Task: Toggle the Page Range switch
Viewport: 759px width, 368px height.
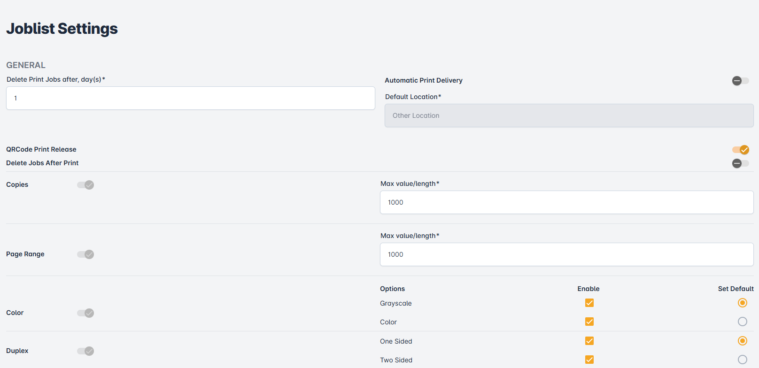Action: (x=85, y=254)
